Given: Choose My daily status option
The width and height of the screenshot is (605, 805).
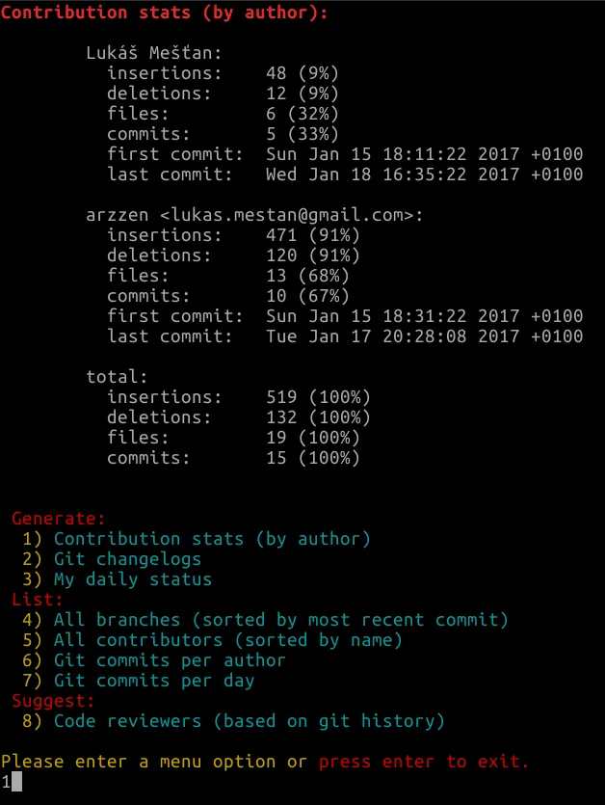Looking at the screenshot, I should coord(117,579).
